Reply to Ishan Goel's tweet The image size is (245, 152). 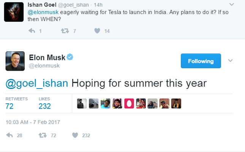tap(32, 31)
